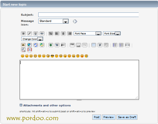Click the Post button

[x=97, y=117]
